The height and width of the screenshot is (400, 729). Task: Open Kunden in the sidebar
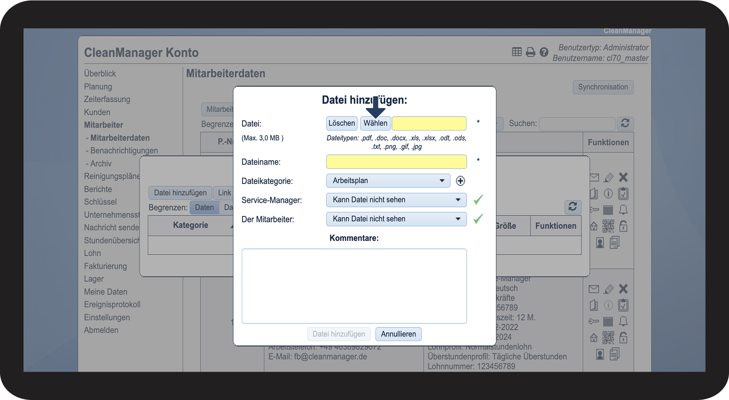coord(97,112)
